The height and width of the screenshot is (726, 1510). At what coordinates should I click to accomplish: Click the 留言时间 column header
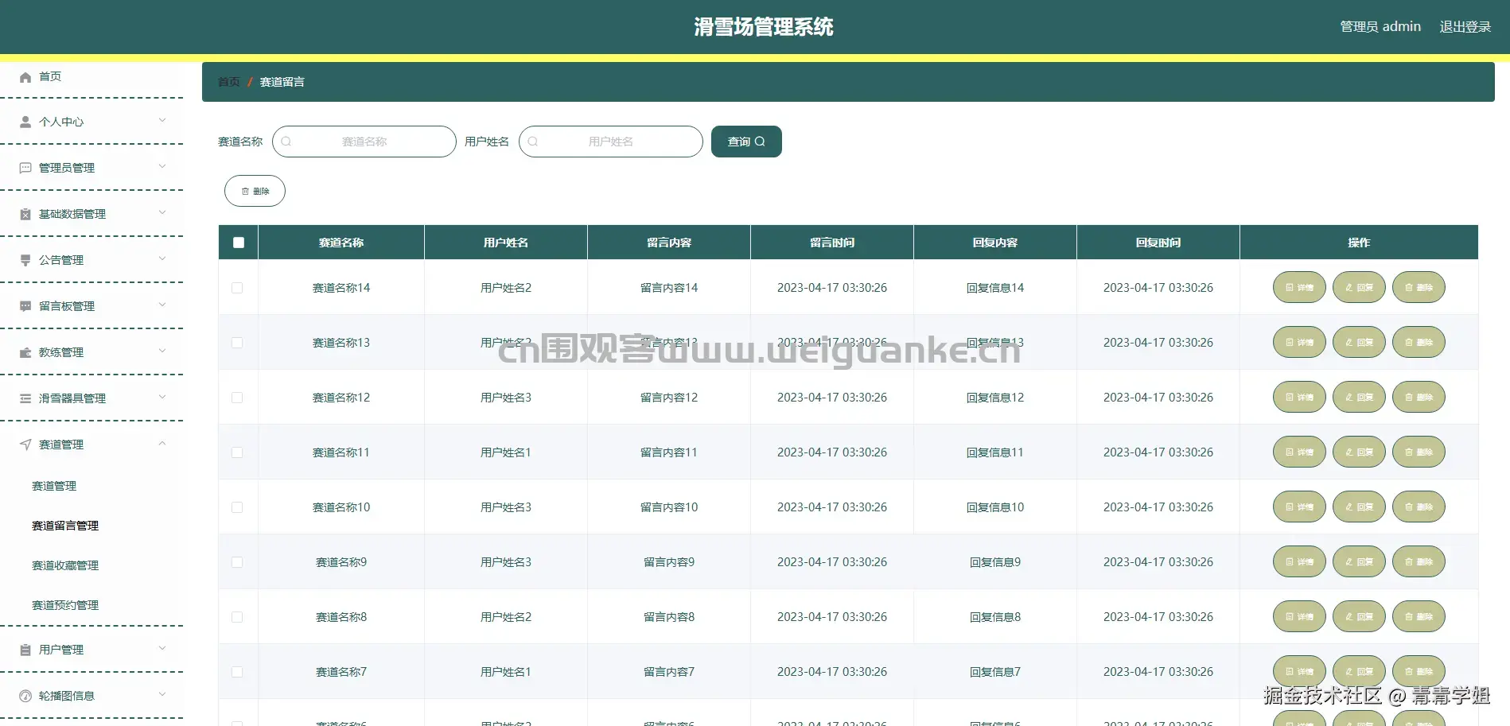tap(832, 243)
